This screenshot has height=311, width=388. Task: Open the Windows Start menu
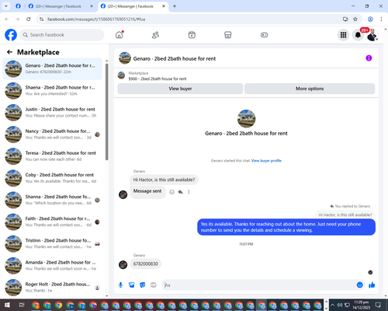[7, 305]
